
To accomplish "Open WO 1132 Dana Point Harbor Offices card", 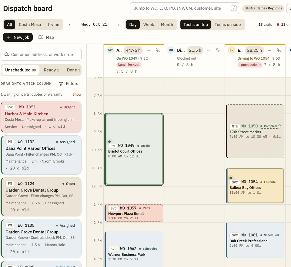I will click(x=41, y=155).
